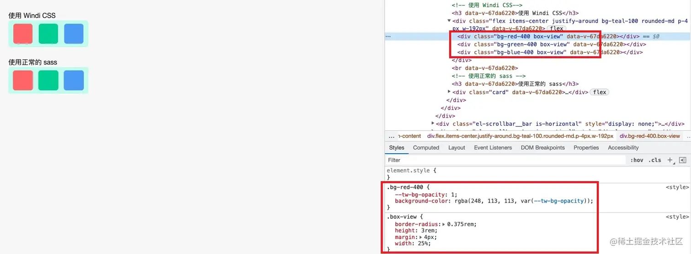Click the blue box under 使用正常的 sass
Screen dimensions: 691x254
[x=74, y=80]
